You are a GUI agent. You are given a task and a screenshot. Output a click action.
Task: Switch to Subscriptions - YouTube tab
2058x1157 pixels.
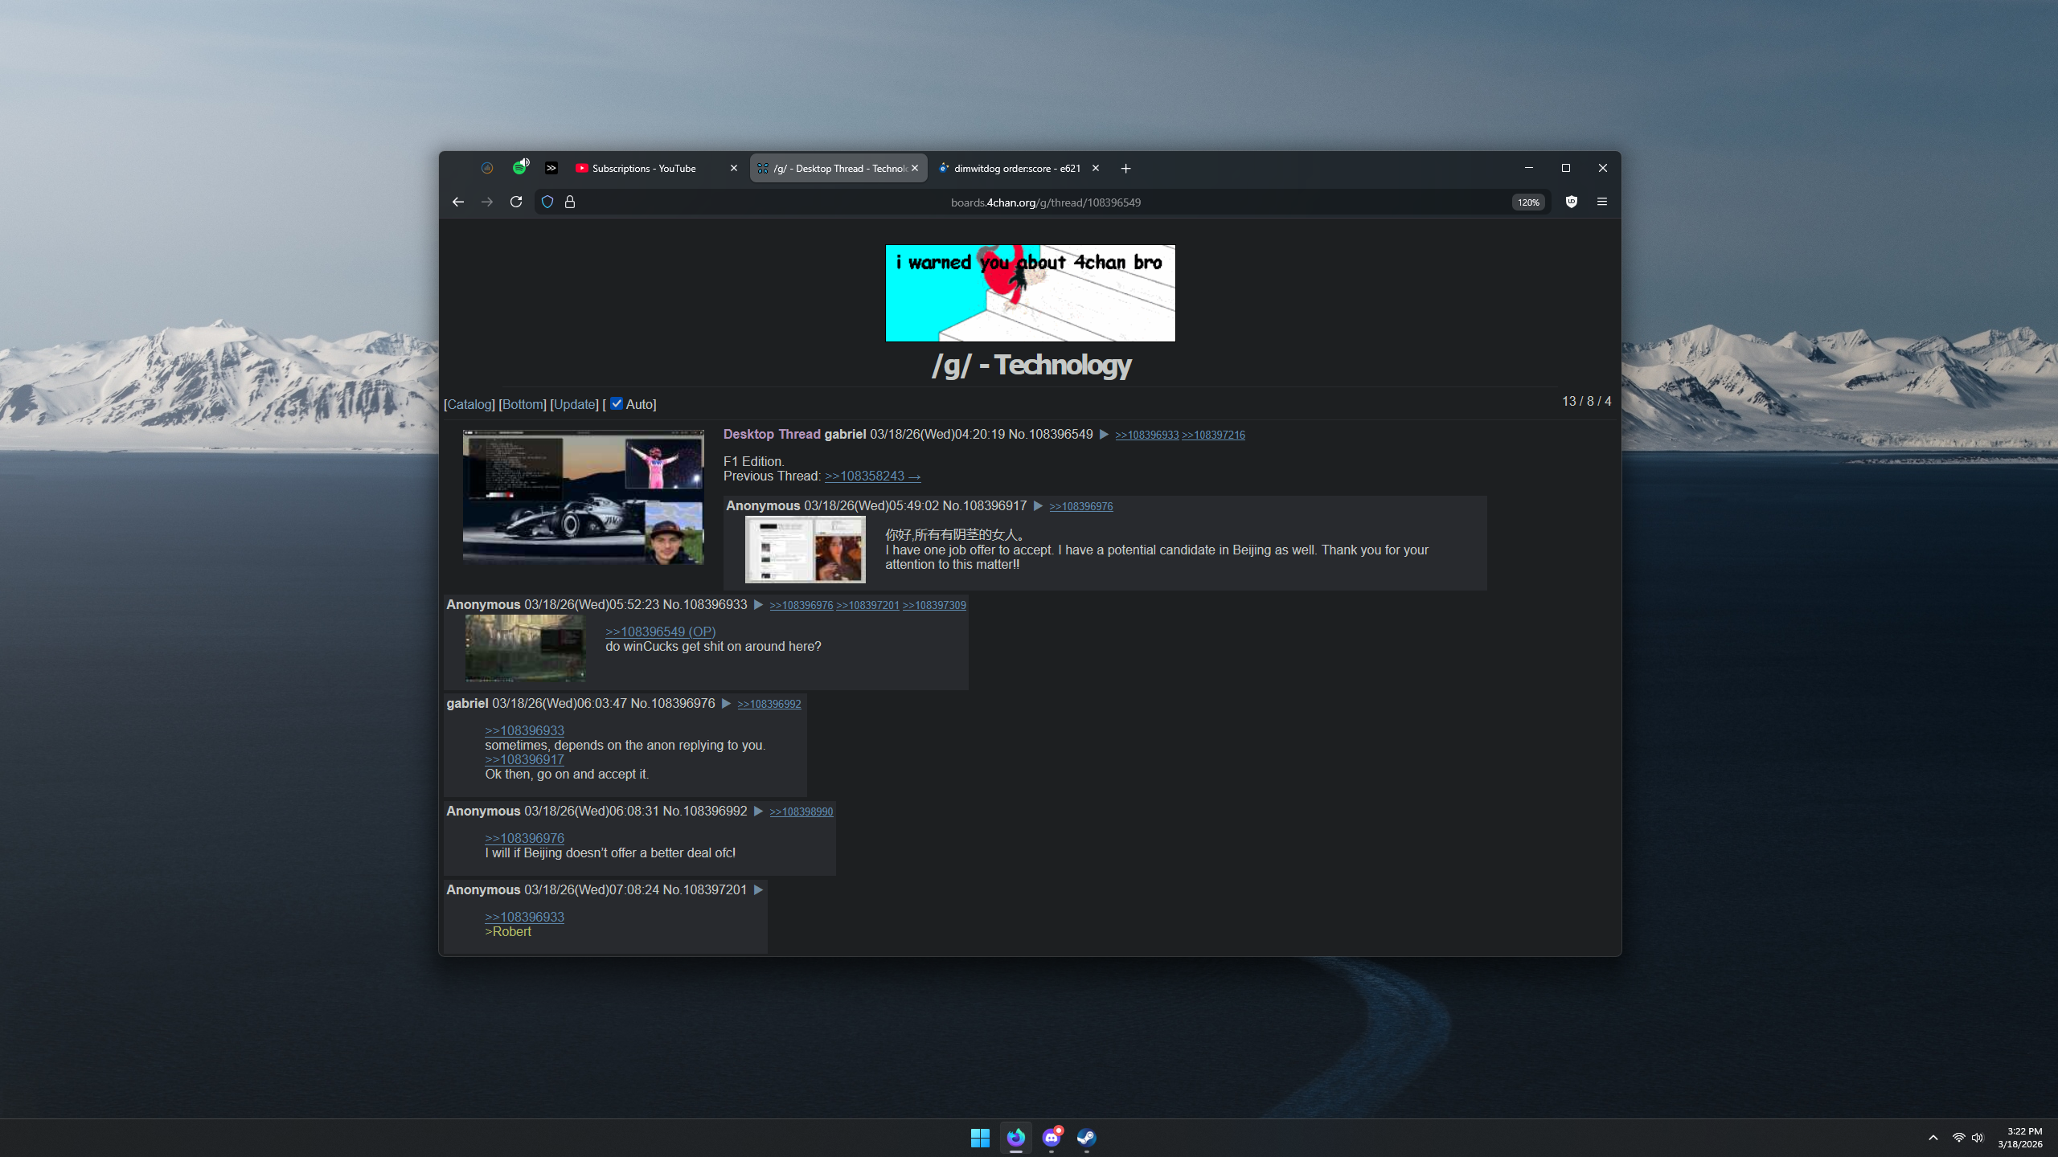pyautogui.click(x=644, y=168)
